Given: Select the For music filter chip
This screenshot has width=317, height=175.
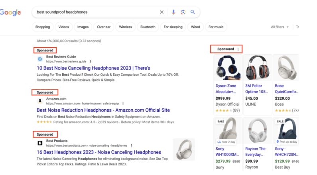Looking at the screenshot, I should coord(216,27).
